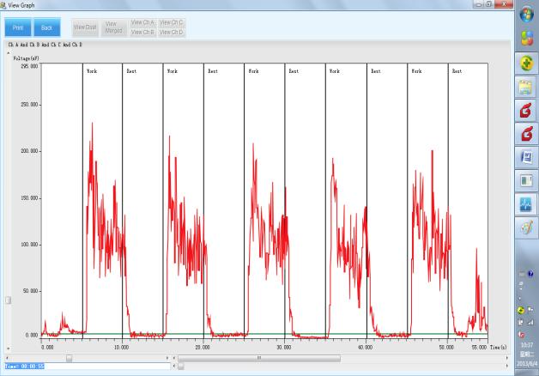Click the 30.000 time axis value

coord(284,348)
